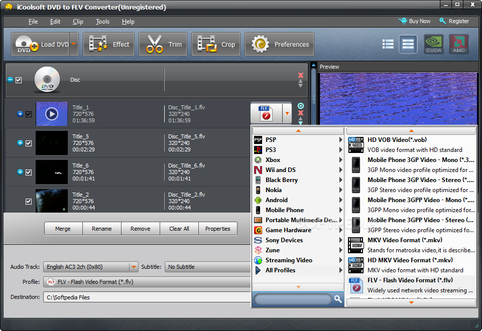Screen dimensions: 482x331
Task: Uncheck Title_5 checkbox
Action: pyautogui.click(x=29, y=143)
